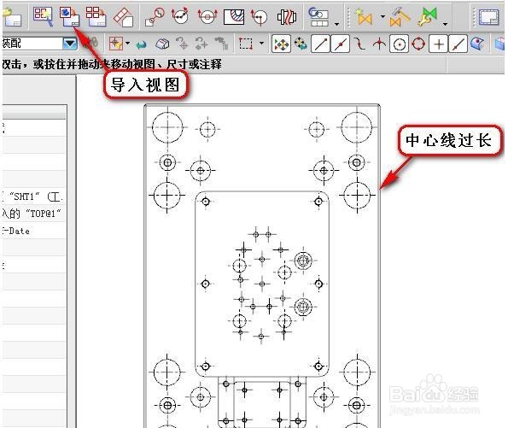Click the drawing sheet icon at toolbar end
The image size is (508, 428).
point(489,17)
